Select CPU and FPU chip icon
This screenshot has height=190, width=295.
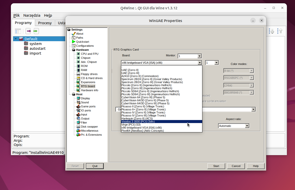tap(78, 54)
